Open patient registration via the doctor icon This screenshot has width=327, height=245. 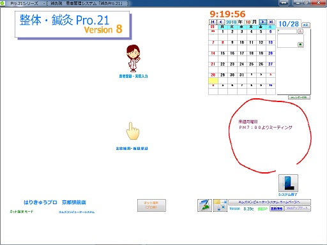coord(133,58)
